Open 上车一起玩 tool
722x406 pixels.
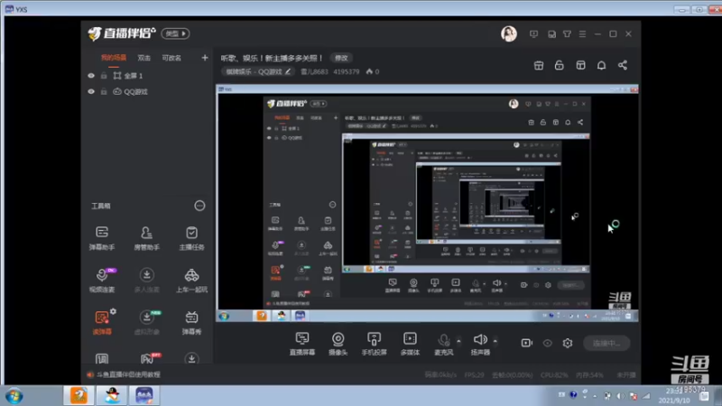(191, 280)
